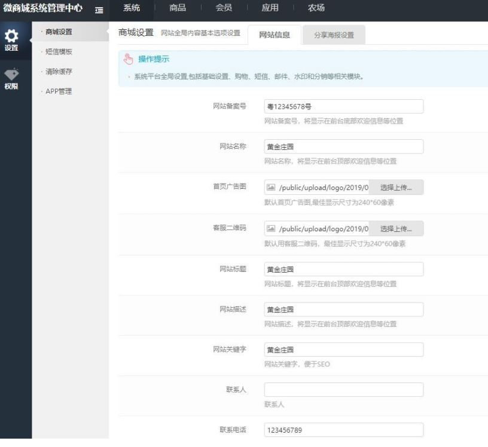Click the 网站关键字，便于SEO hint text

(297, 364)
